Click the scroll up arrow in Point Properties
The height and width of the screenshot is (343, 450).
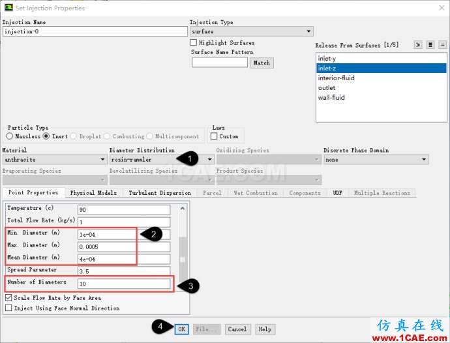click(x=183, y=209)
